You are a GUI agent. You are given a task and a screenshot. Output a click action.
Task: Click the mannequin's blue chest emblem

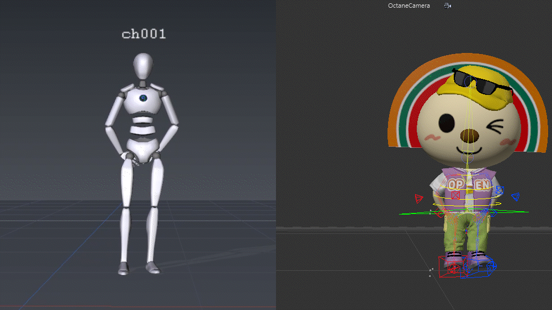point(143,98)
